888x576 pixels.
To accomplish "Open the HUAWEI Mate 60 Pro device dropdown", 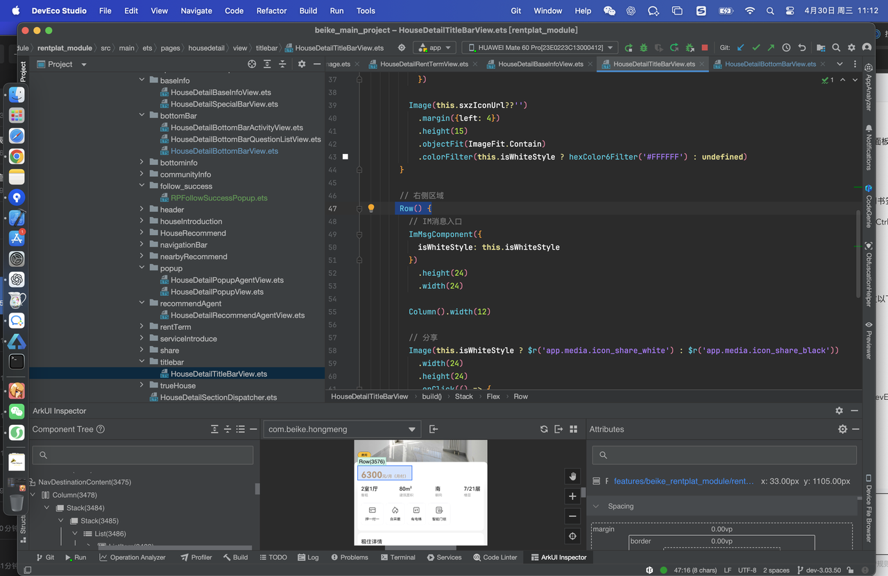I will [539, 48].
